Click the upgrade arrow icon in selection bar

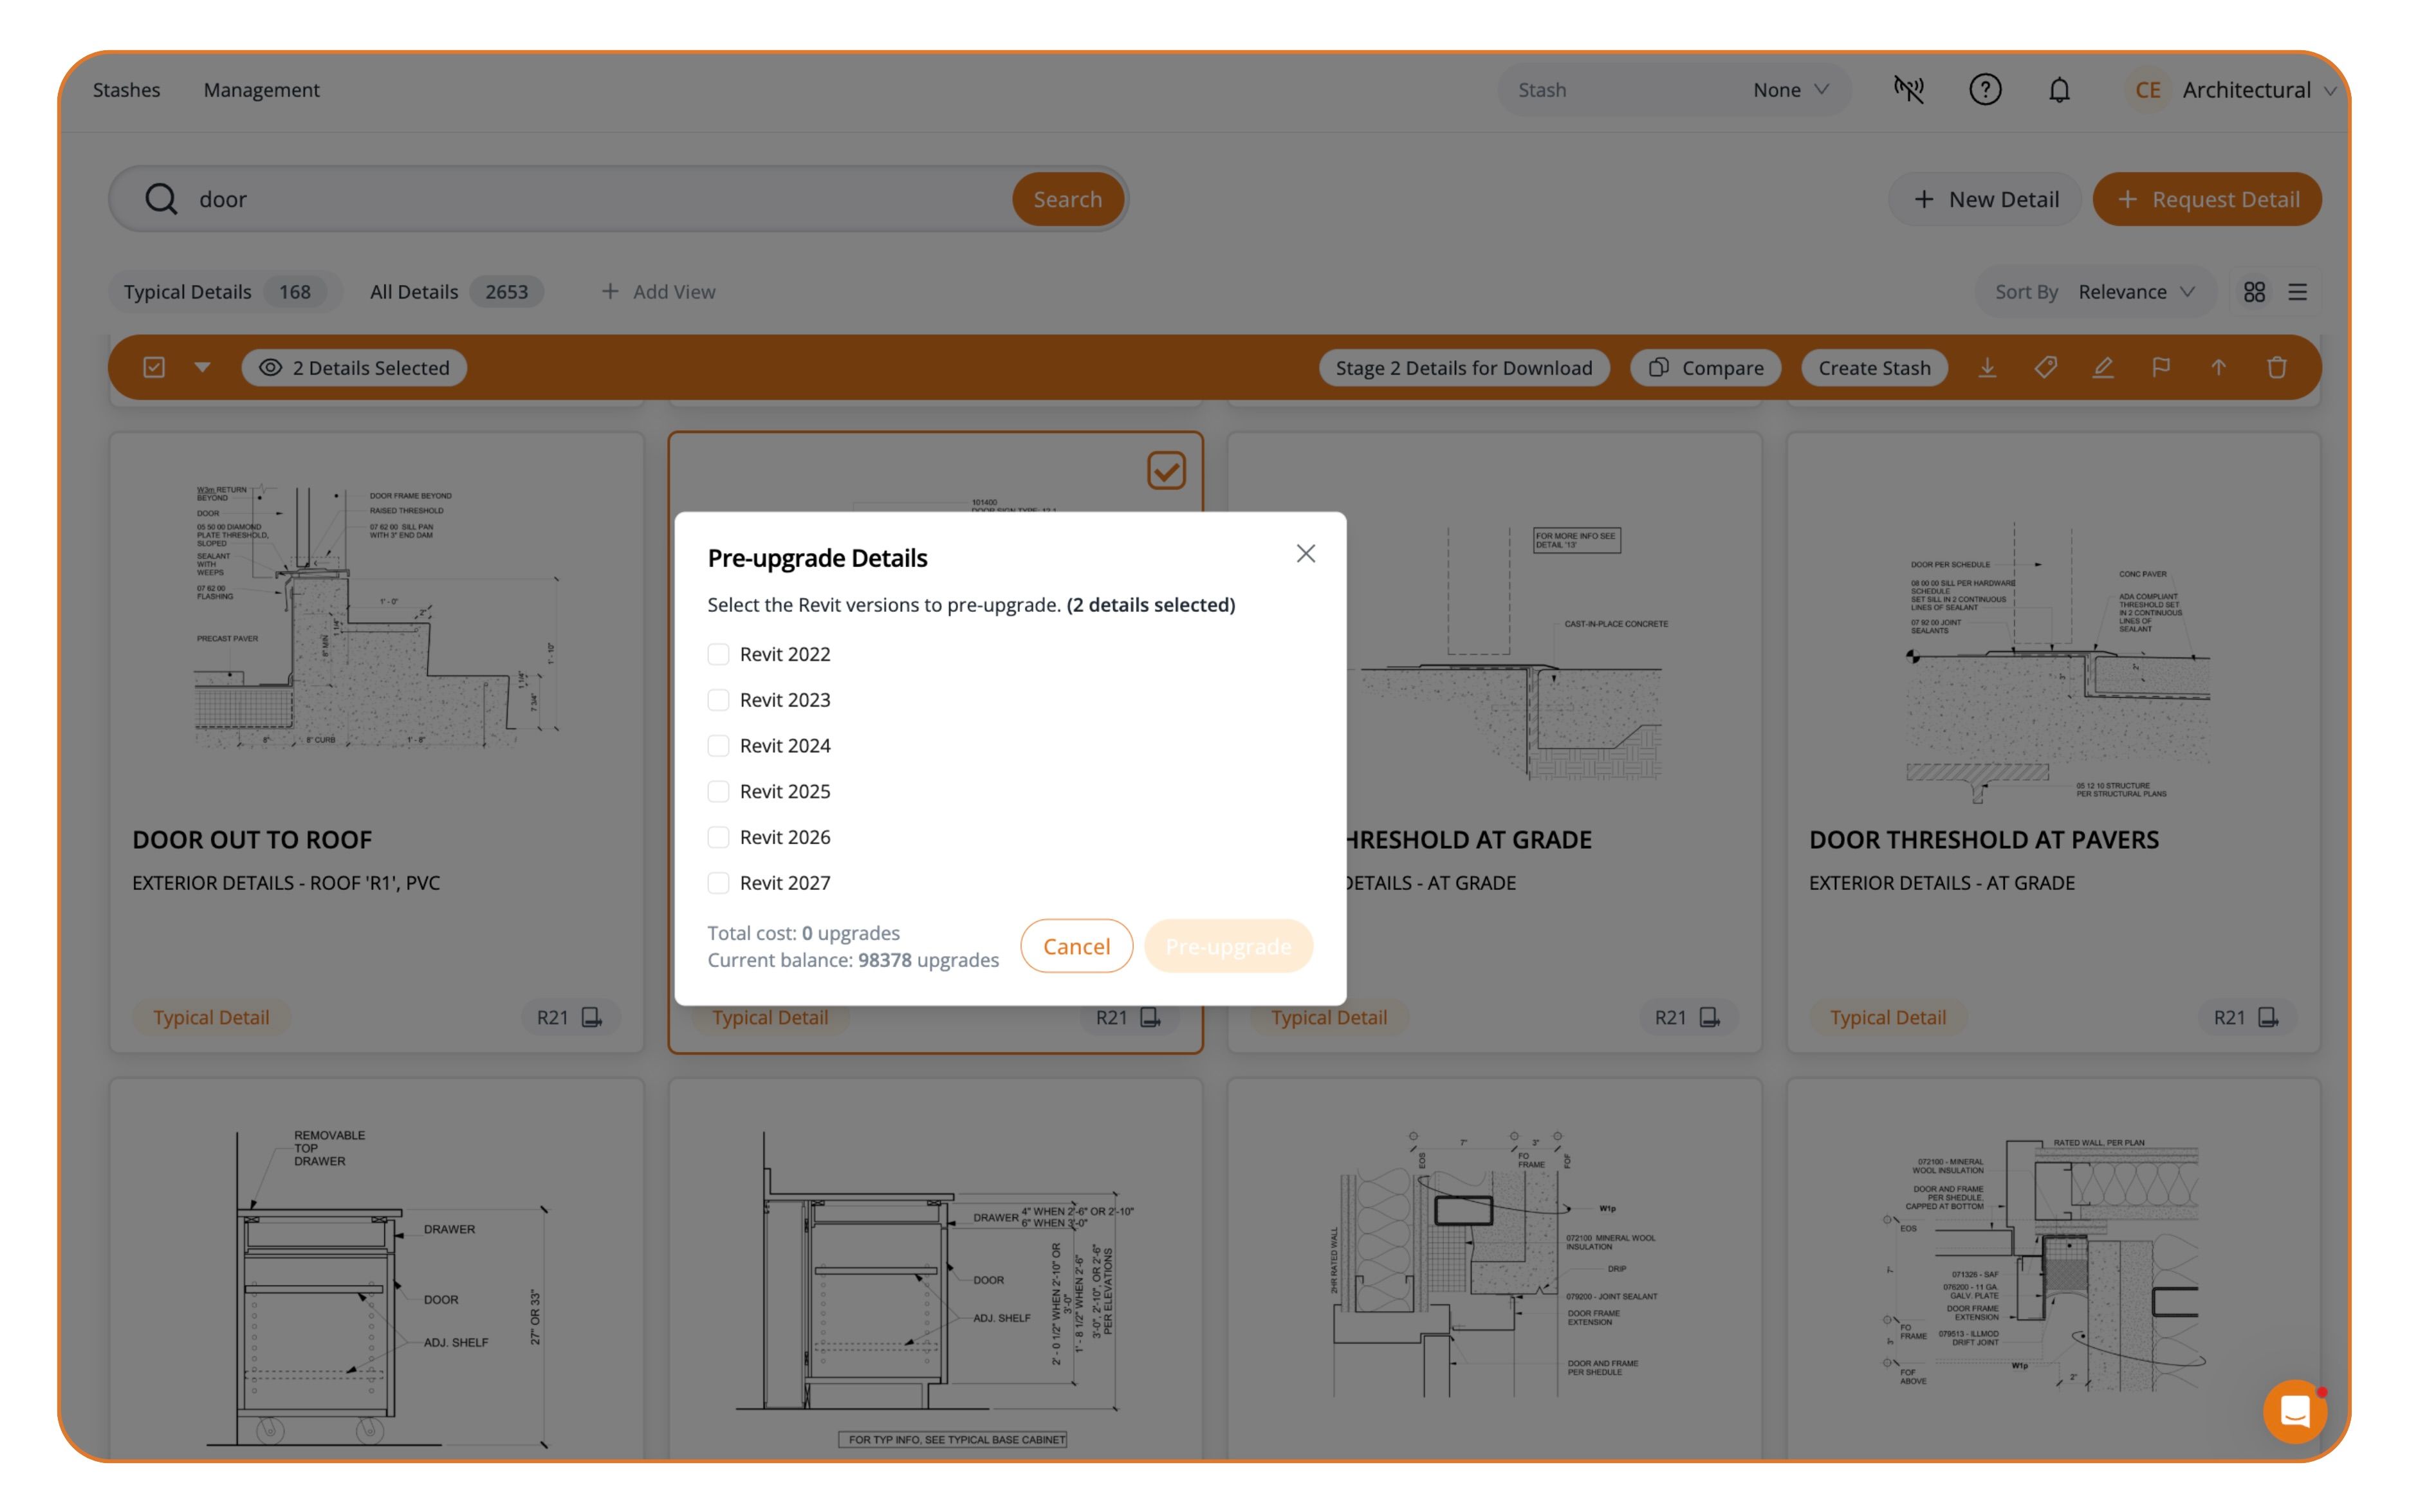pyautogui.click(x=2218, y=368)
